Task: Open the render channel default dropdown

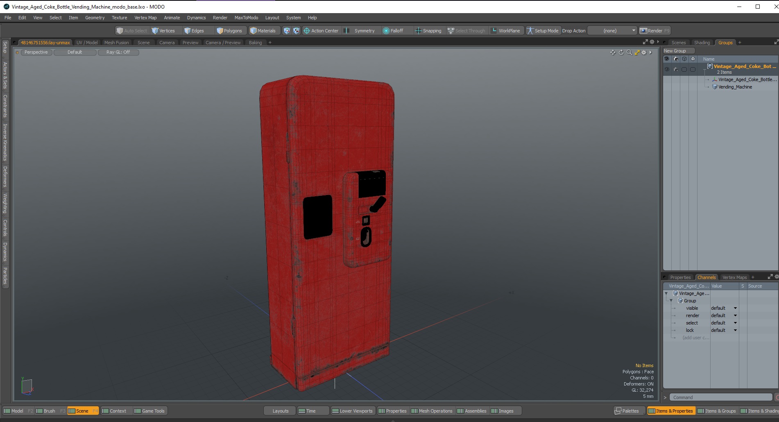Action: [724, 315]
